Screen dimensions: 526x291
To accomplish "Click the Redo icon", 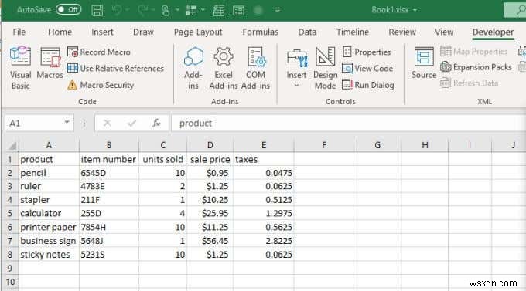I will [142, 10].
